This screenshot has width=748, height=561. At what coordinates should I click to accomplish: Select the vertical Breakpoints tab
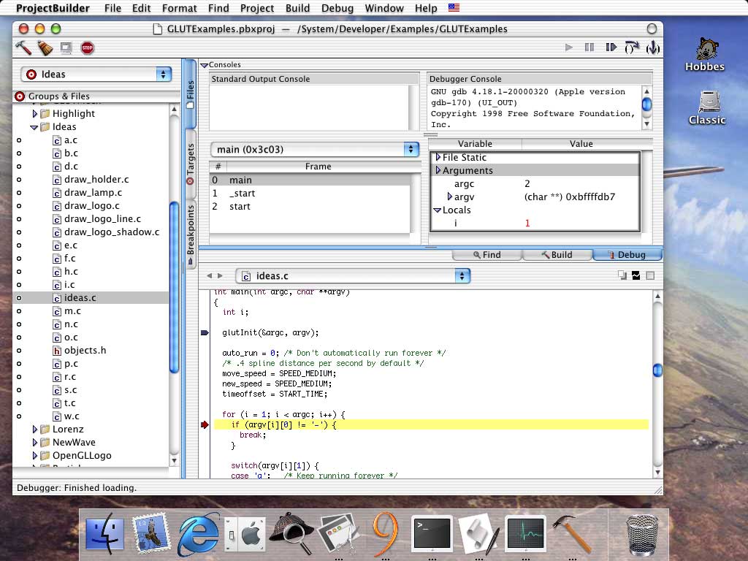(x=191, y=234)
